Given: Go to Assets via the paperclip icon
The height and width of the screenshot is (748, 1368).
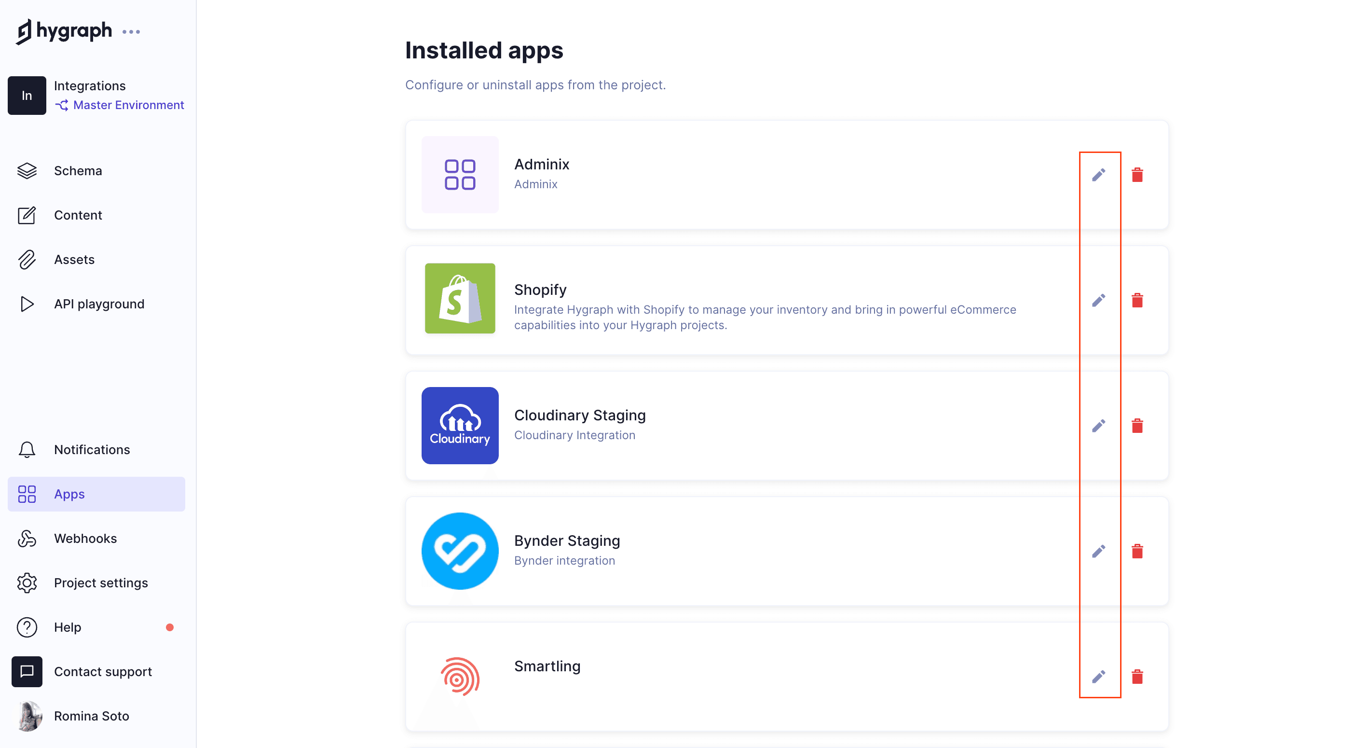Looking at the screenshot, I should pyautogui.click(x=74, y=259).
